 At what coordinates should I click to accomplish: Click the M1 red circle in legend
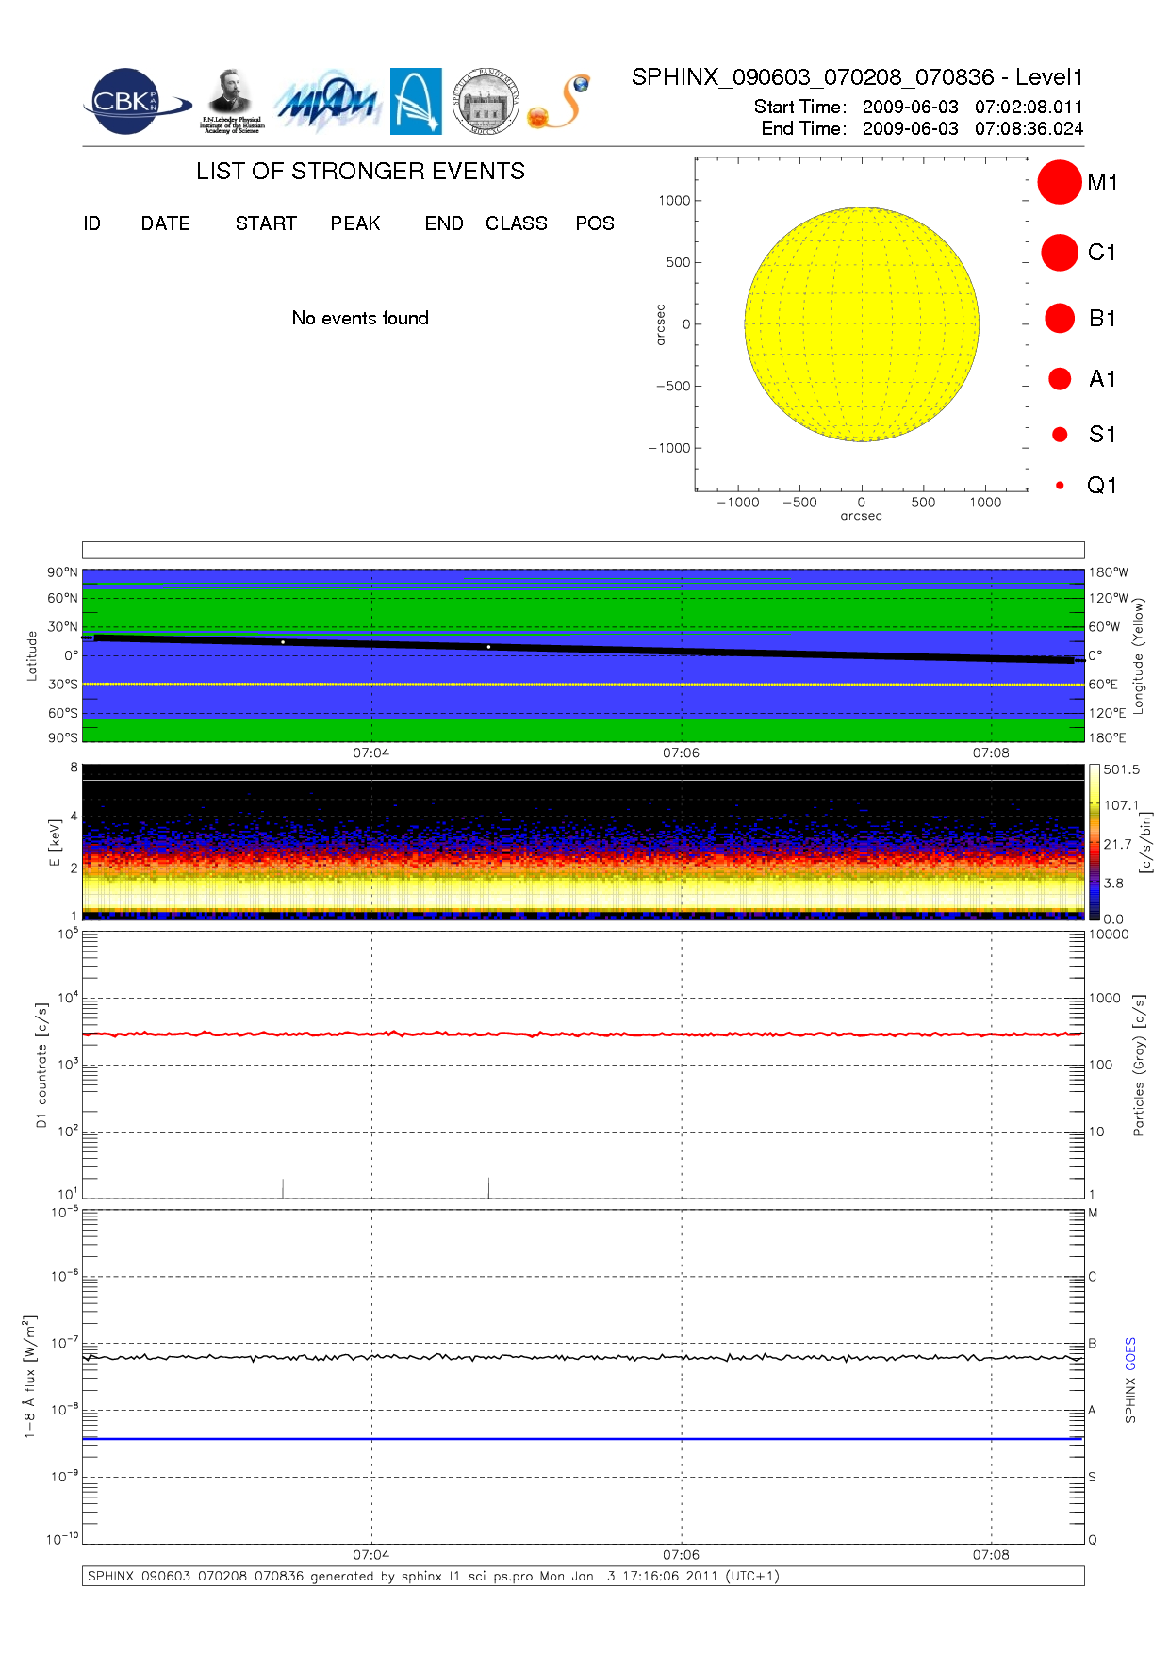point(1059,182)
